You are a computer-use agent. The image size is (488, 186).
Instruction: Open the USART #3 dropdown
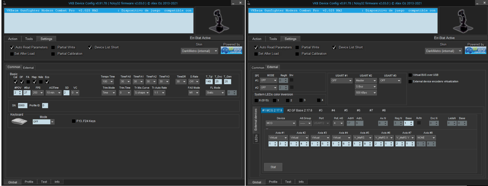(x=390, y=80)
